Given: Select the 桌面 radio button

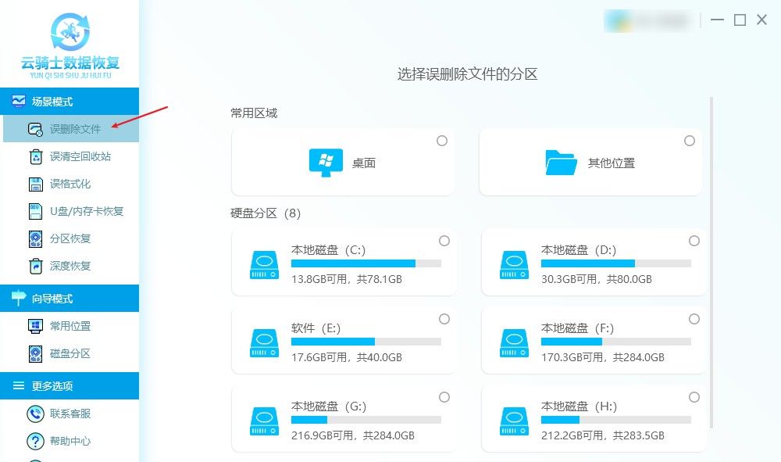Looking at the screenshot, I should tap(442, 141).
